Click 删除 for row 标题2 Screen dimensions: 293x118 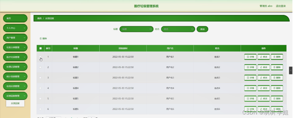pyautogui.click(x=277, y=67)
